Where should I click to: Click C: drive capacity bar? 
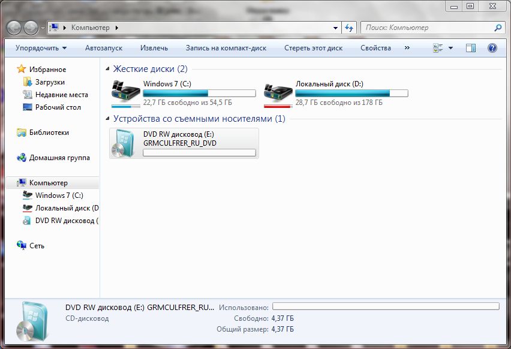[x=200, y=94]
